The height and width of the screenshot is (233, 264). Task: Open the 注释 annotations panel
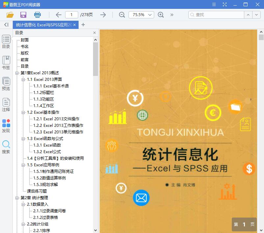pyautogui.click(x=6, y=105)
